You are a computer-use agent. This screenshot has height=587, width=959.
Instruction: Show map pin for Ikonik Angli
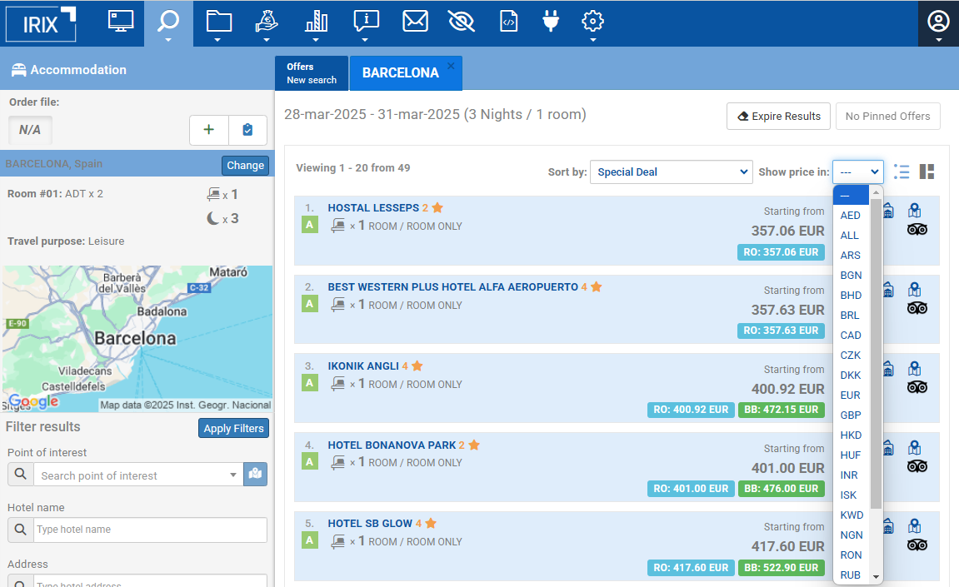pyautogui.click(x=915, y=369)
